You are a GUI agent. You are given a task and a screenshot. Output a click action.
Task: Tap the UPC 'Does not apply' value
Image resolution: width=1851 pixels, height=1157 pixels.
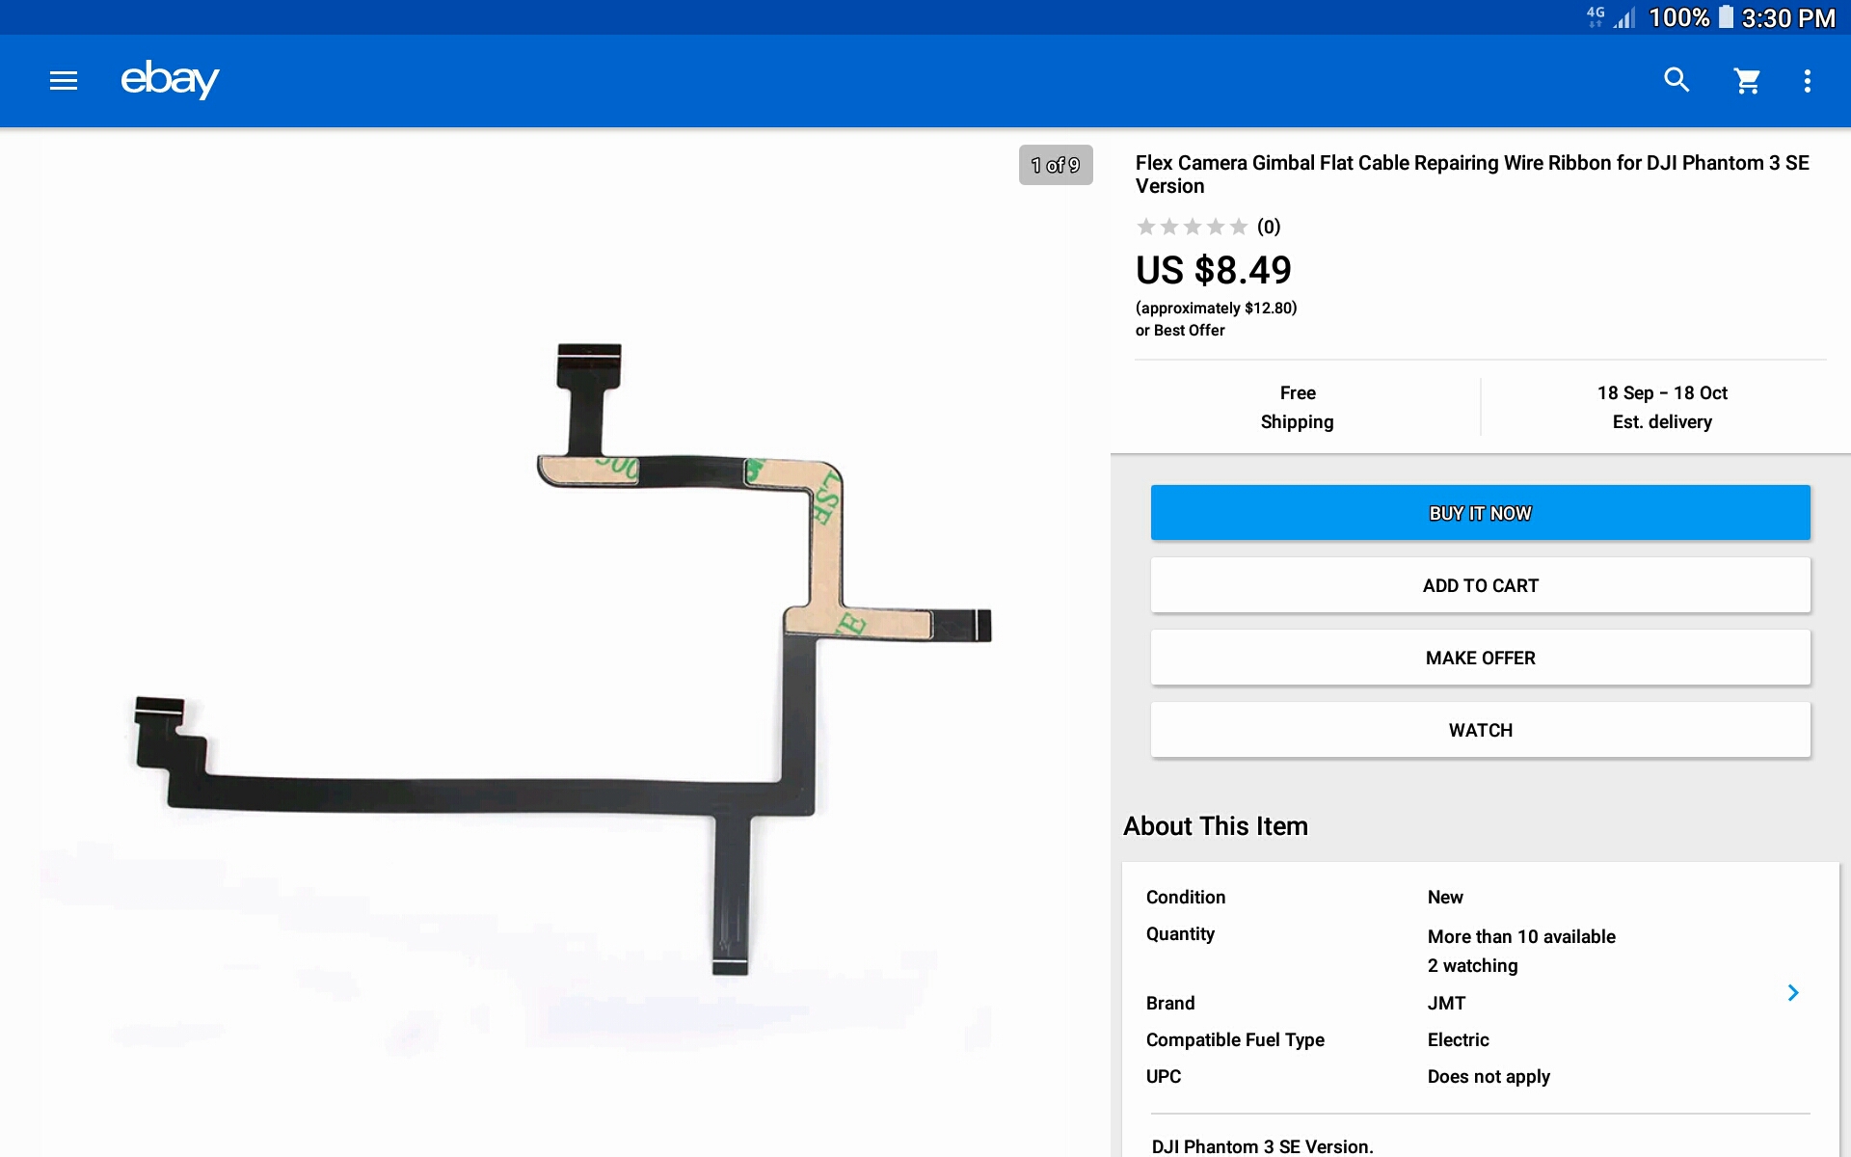1489,1076
